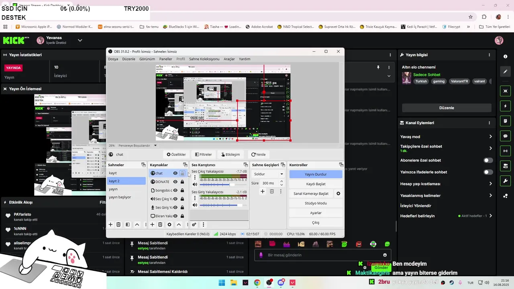Increase the Süre duration with the stepper arrow

coord(281,181)
